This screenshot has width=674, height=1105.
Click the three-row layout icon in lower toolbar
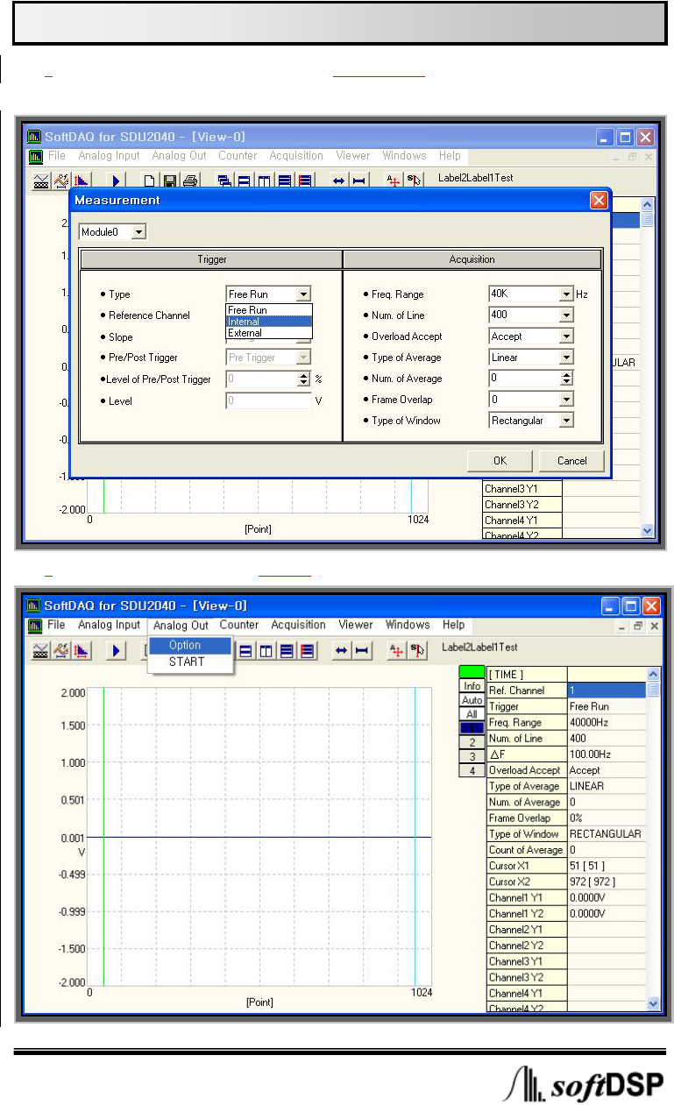point(287,650)
